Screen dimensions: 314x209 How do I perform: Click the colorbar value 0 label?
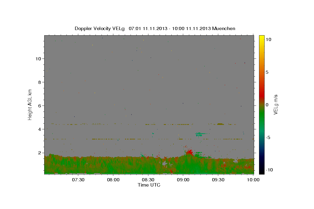[267, 105]
